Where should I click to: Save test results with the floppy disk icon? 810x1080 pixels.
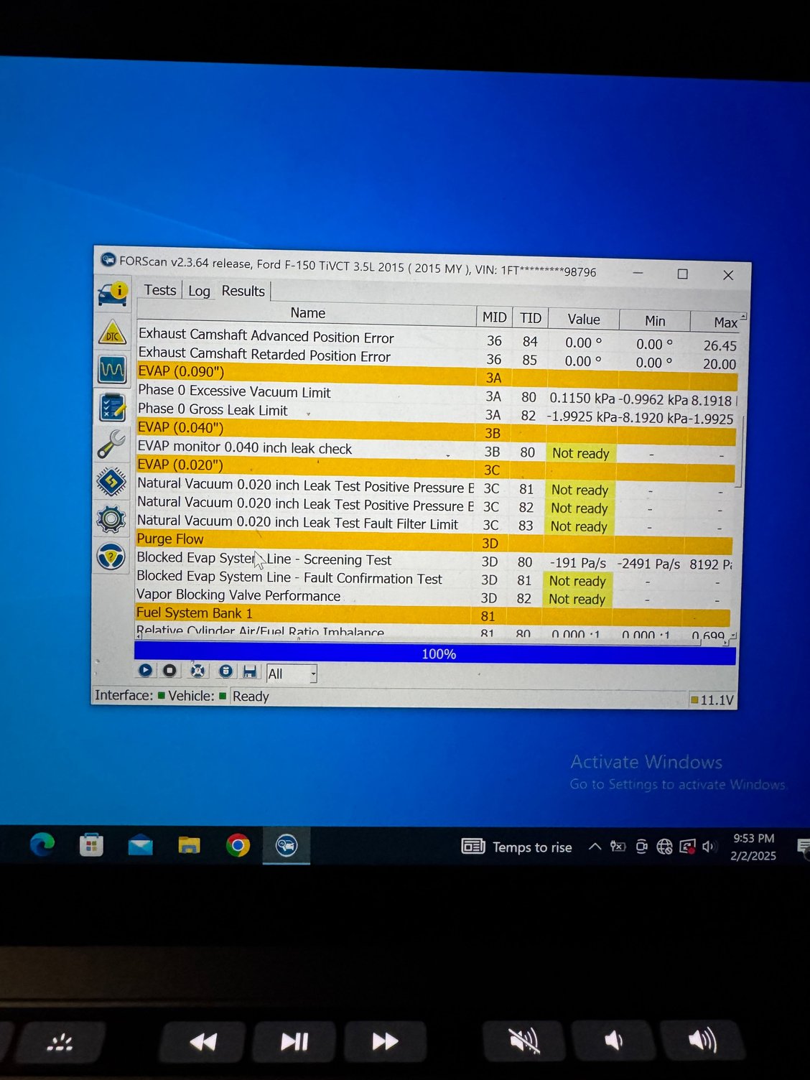click(x=250, y=671)
